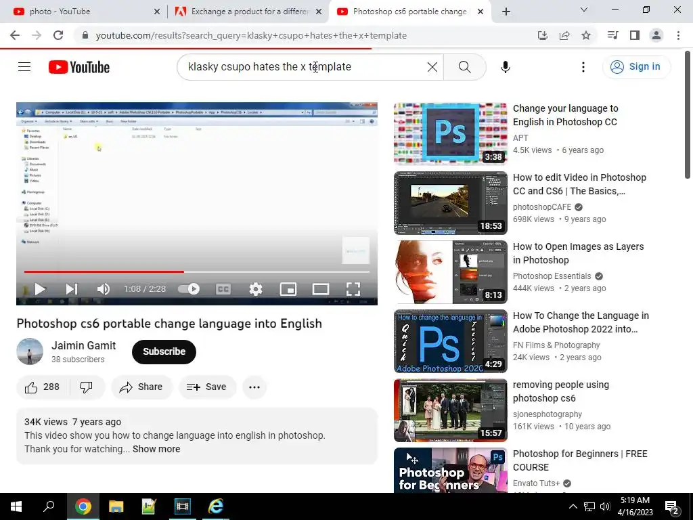Share the video
The width and height of the screenshot is (693, 520).
click(x=141, y=387)
